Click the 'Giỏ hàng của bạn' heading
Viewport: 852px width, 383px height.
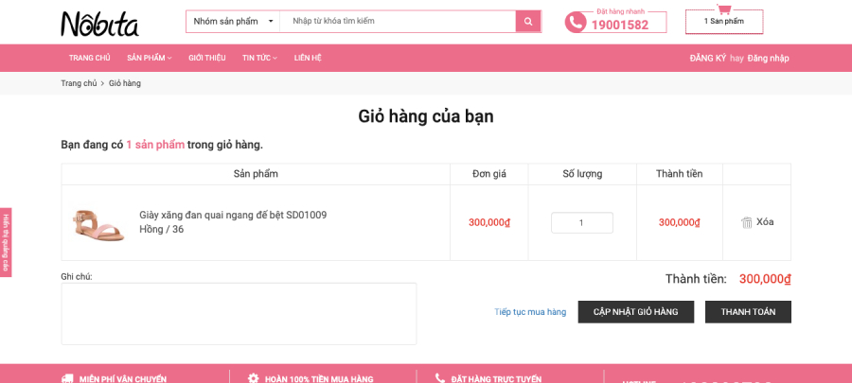pyautogui.click(x=426, y=116)
